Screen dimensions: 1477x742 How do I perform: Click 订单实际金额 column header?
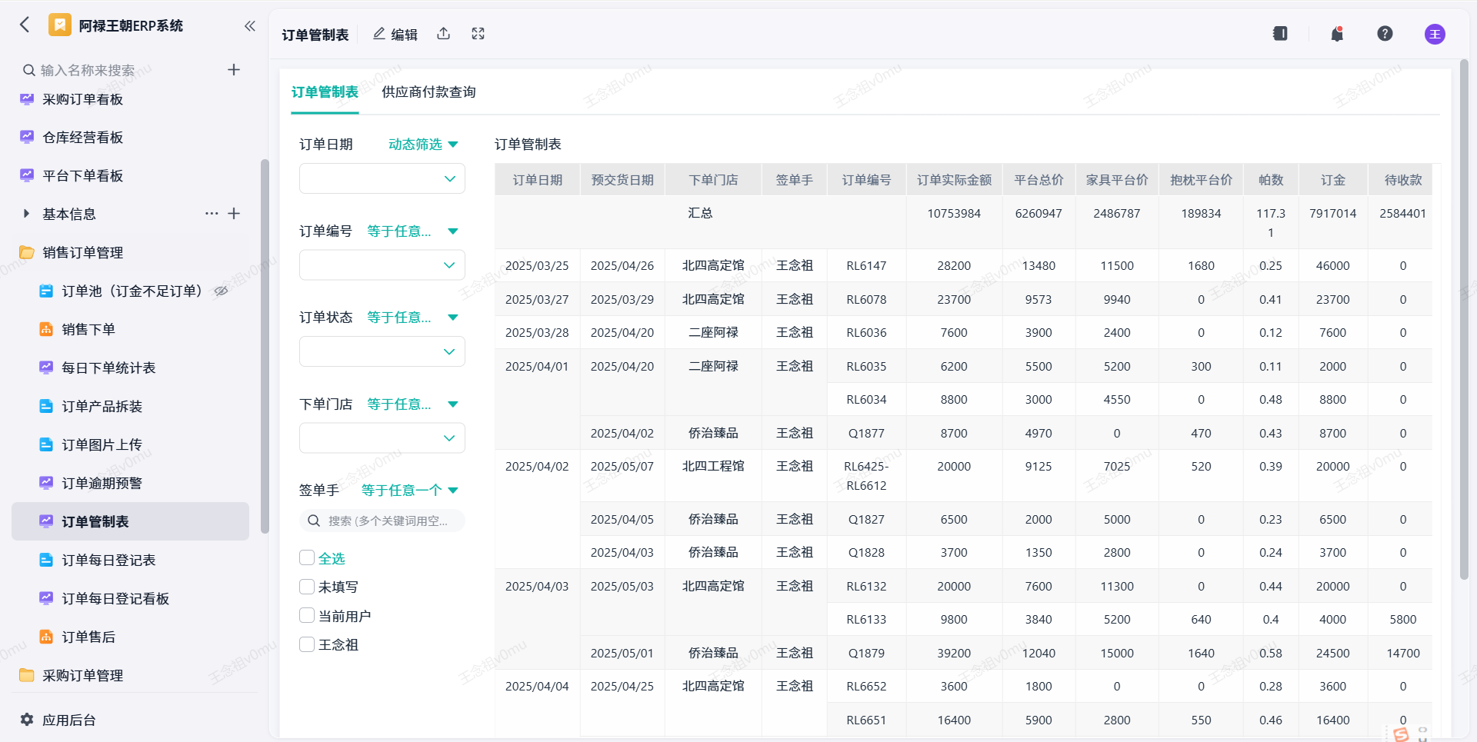pos(954,180)
